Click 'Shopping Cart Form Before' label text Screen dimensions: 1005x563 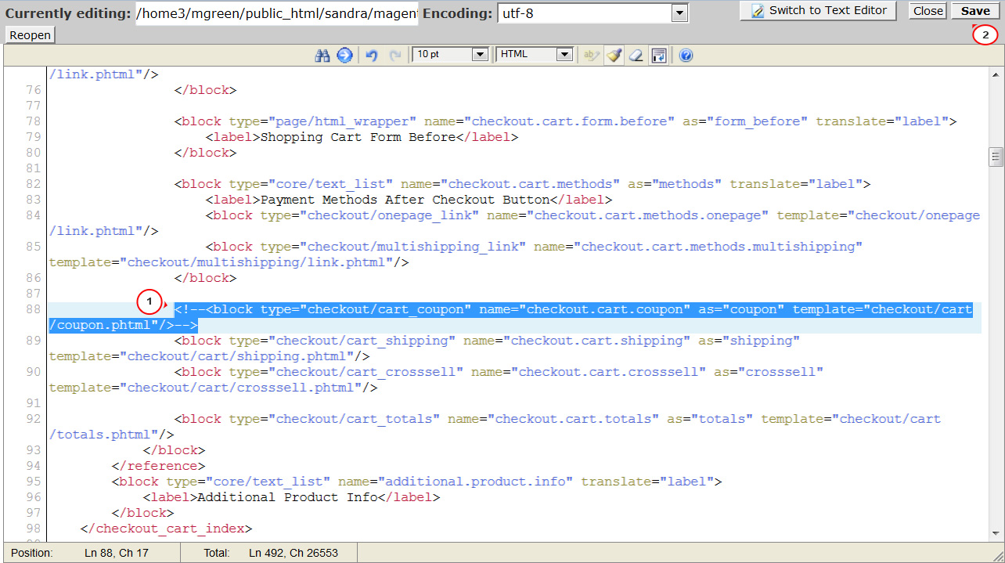point(357,137)
